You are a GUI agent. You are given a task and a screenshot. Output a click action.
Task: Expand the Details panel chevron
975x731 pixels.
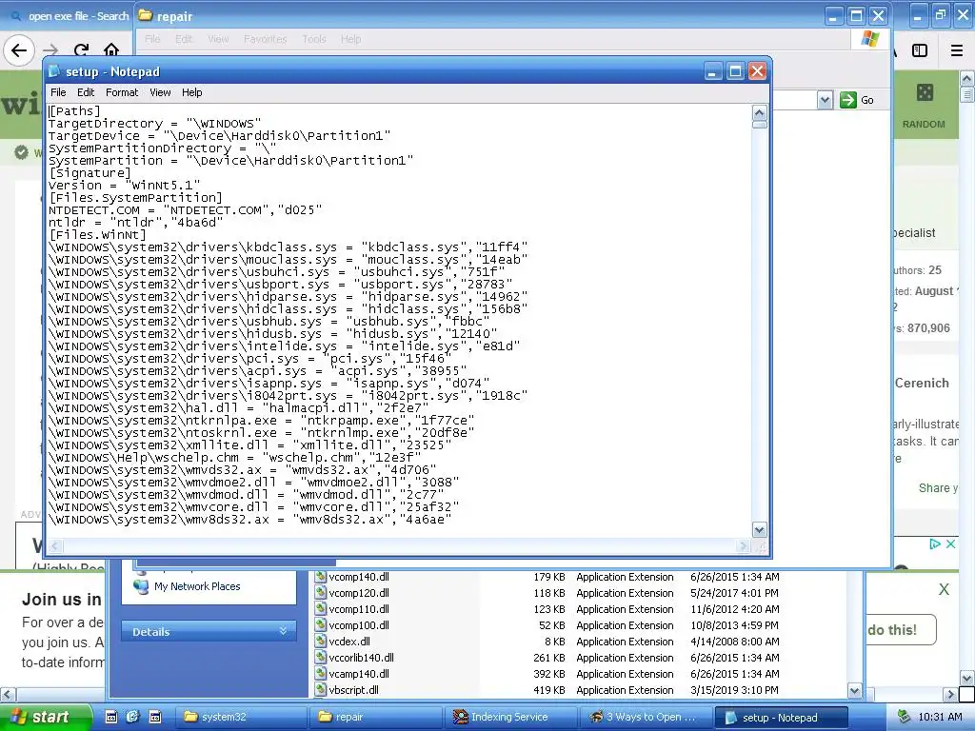(x=283, y=631)
